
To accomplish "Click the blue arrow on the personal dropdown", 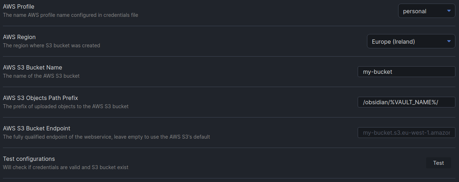I will 449,11.
